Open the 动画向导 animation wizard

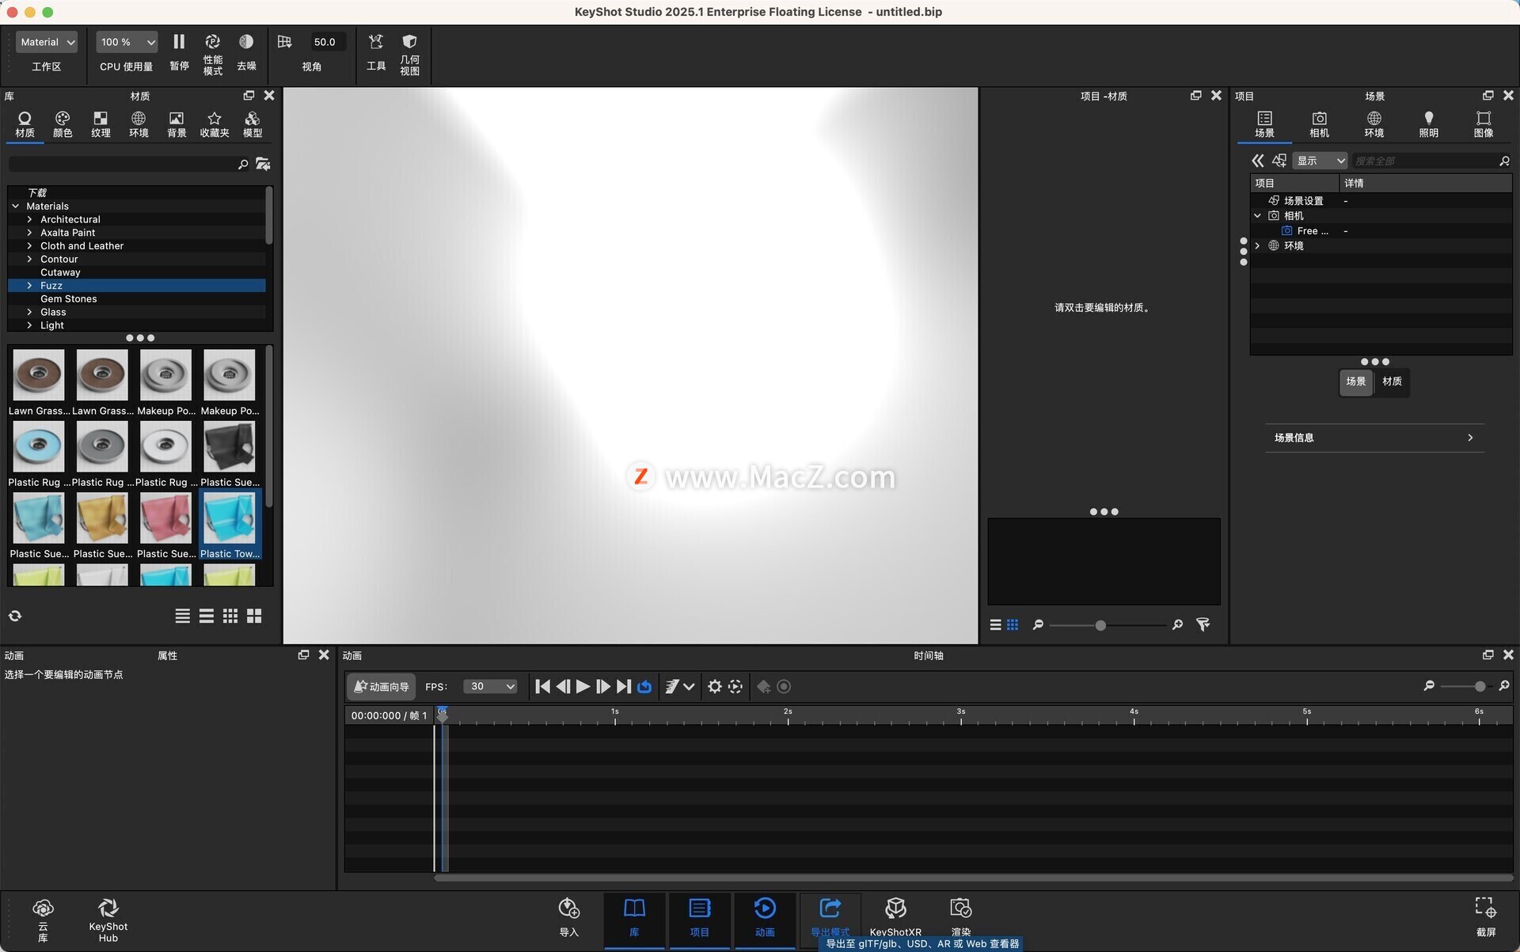coord(381,686)
